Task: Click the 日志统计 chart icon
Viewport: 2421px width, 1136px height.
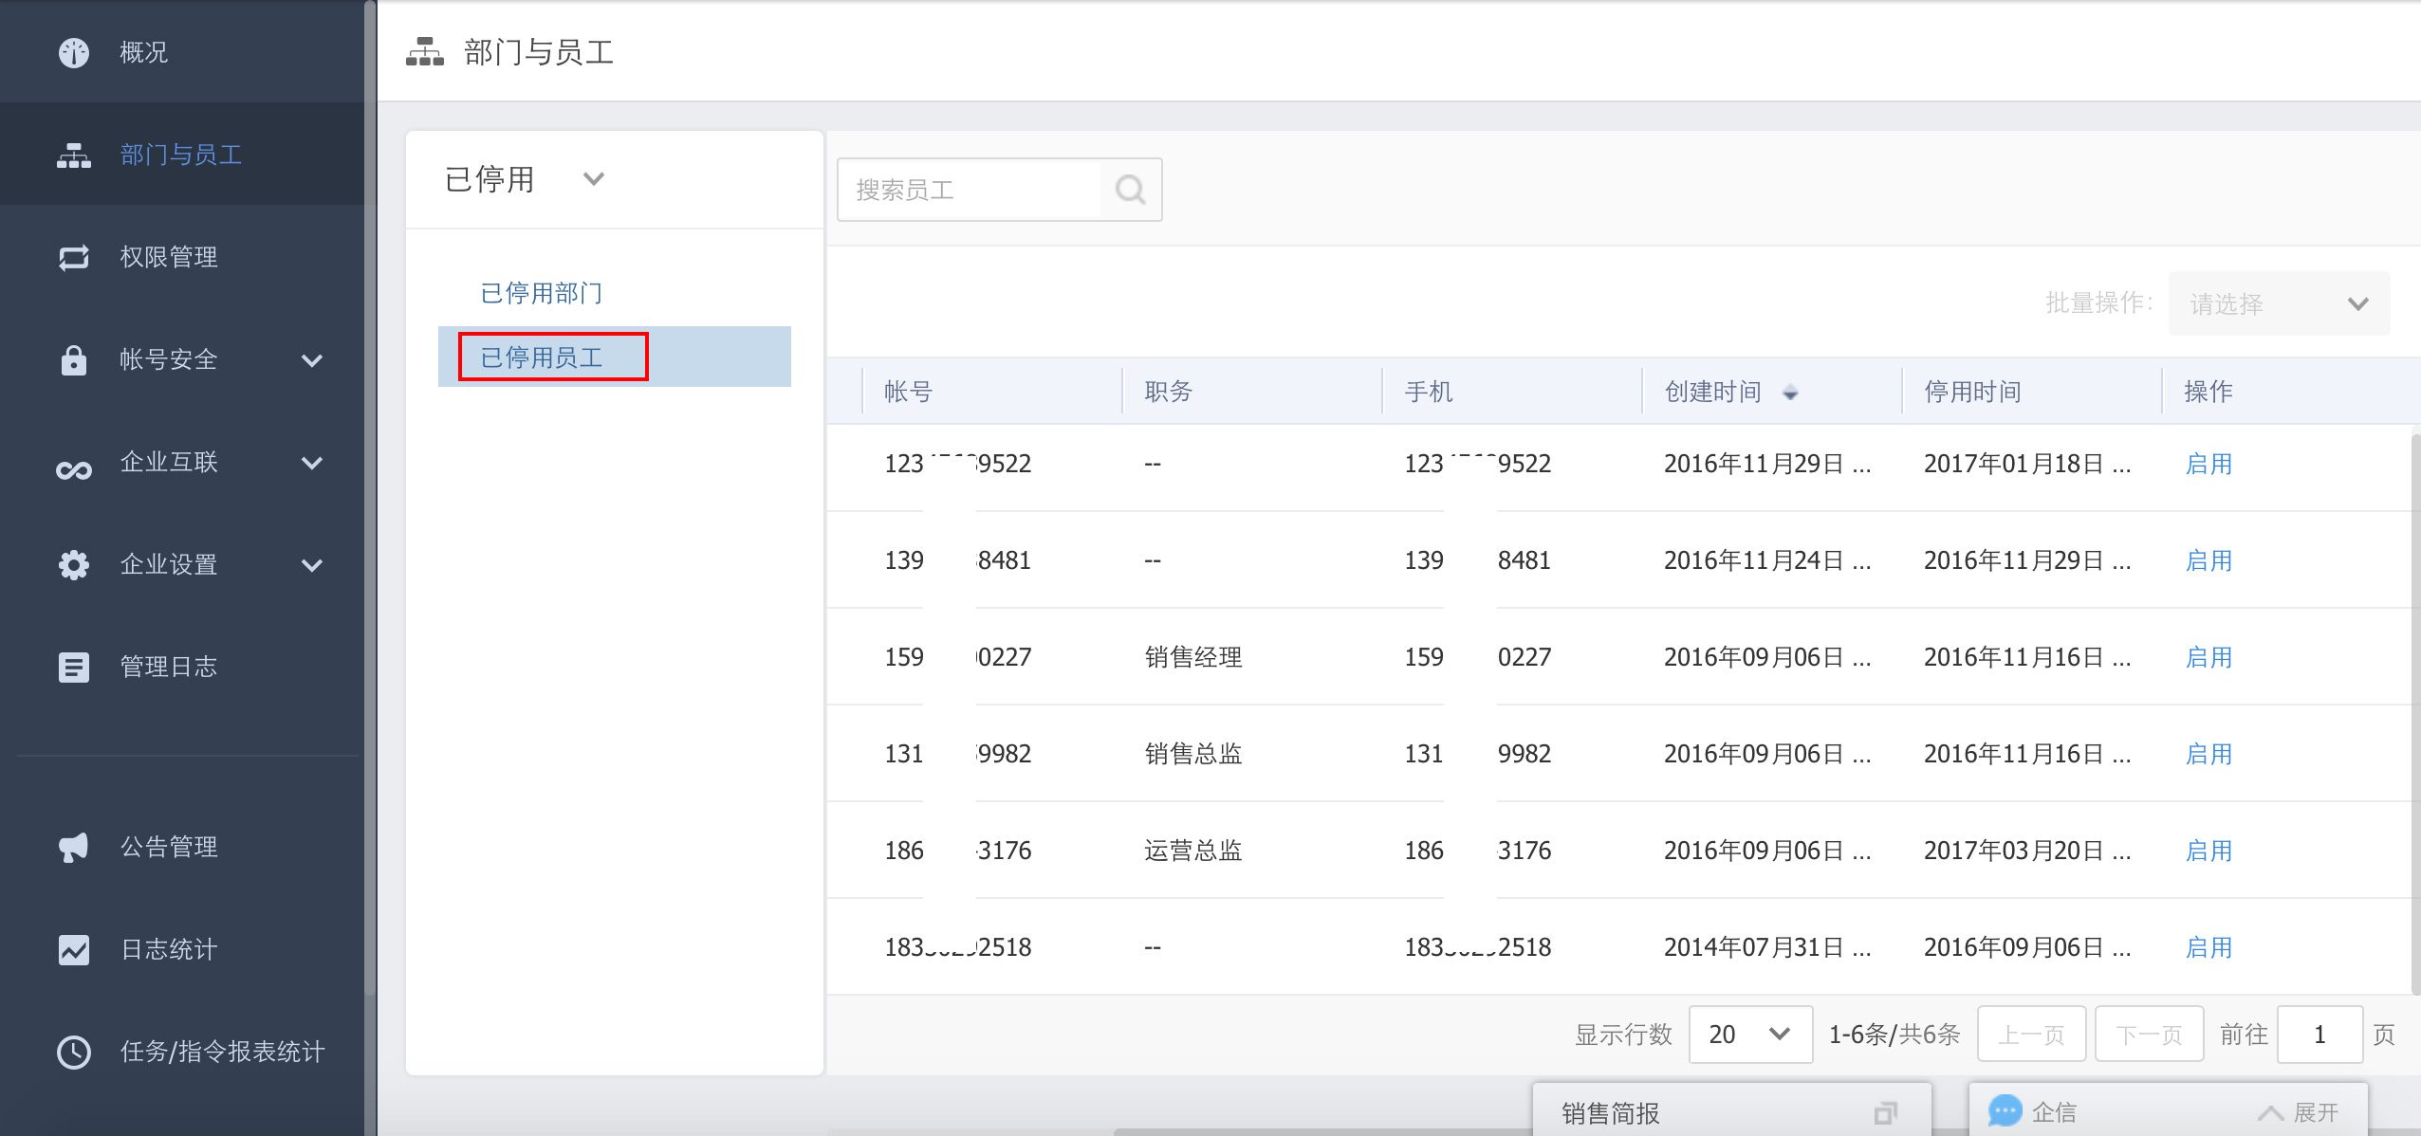Action: 74,949
